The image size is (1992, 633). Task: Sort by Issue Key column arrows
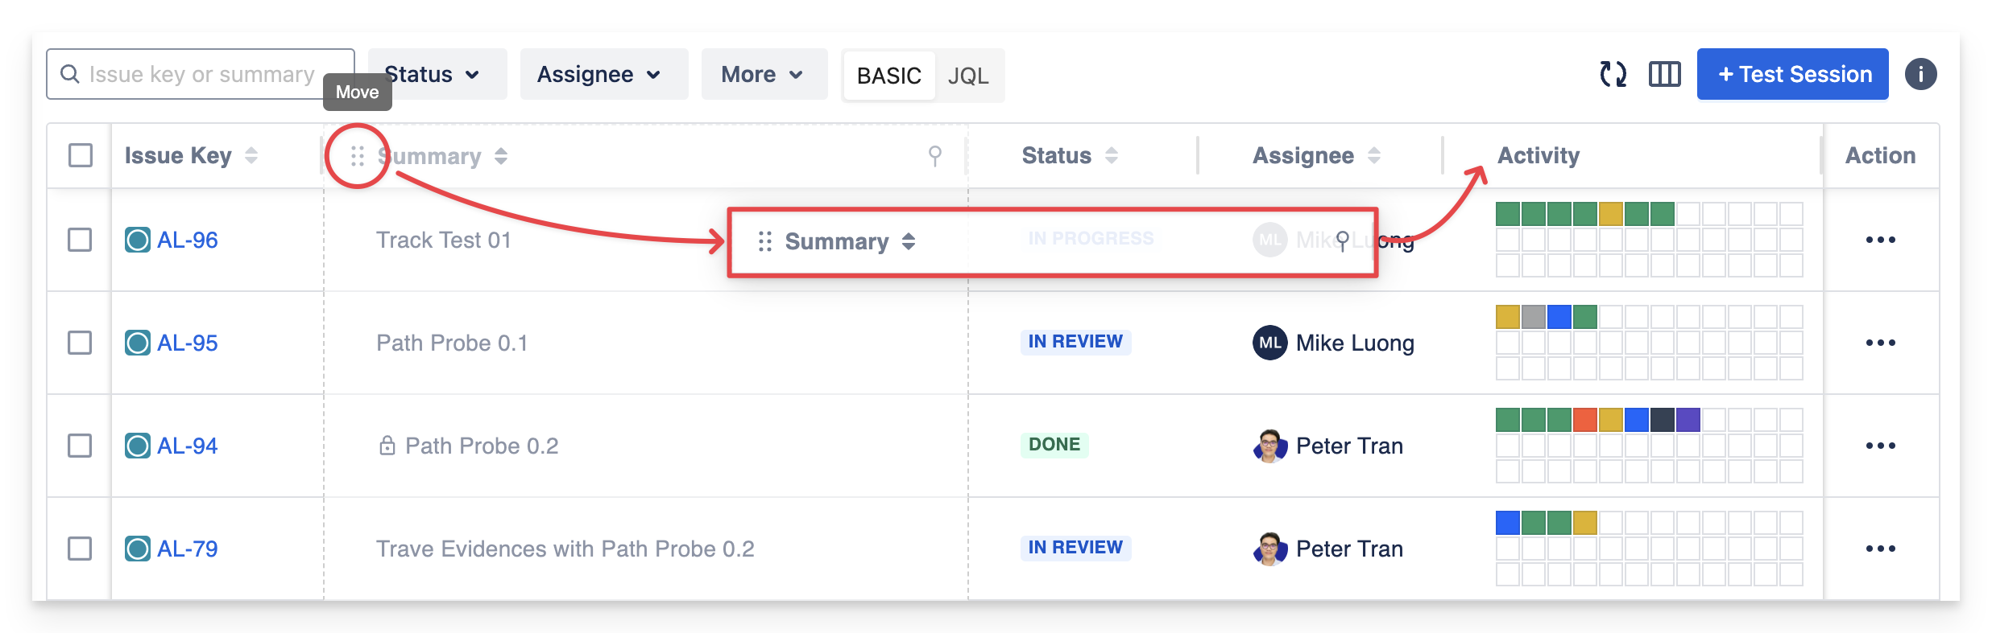pos(251,155)
